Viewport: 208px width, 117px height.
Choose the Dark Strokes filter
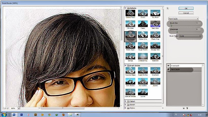(x=130, y=81)
